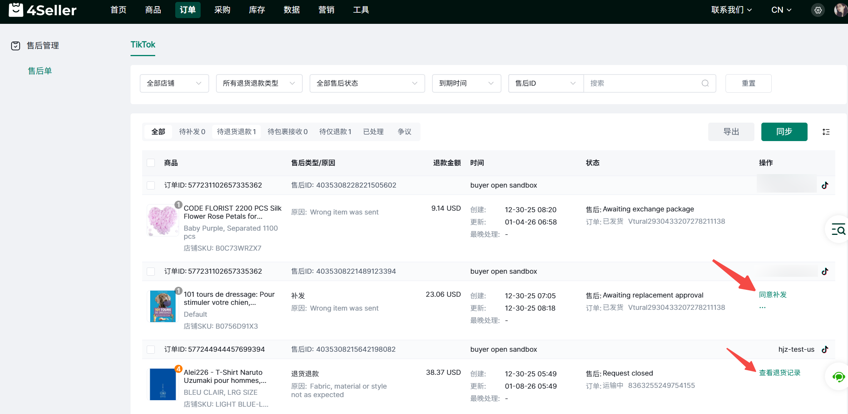The image size is (848, 414).
Task: Click the 4Seller logo
Action: pos(43,10)
